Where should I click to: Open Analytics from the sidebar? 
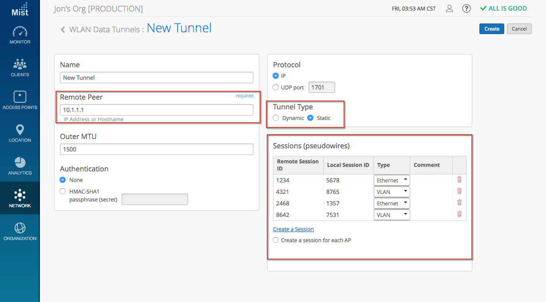[x=20, y=166]
